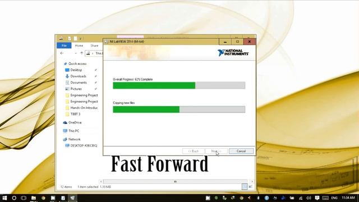Open touch keyboard icon in tray
The width and height of the screenshot is (359, 202).
(325, 198)
